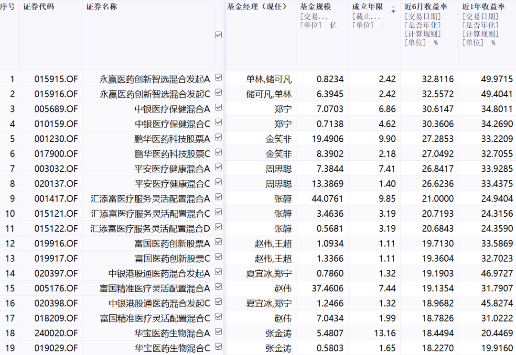Select security code 001230.OF
Image resolution: width=516 pixels, height=355 pixels.
point(56,139)
